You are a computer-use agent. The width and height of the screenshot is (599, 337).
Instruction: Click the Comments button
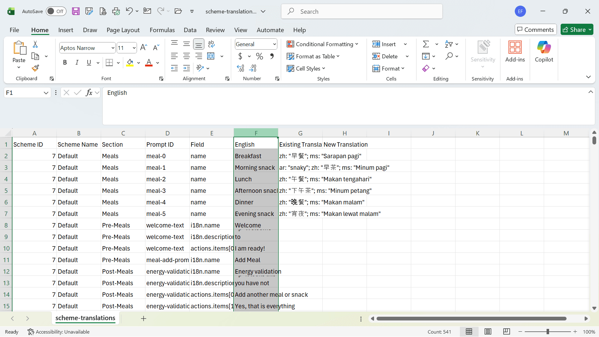pyautogui.click(x=535, y=30)
